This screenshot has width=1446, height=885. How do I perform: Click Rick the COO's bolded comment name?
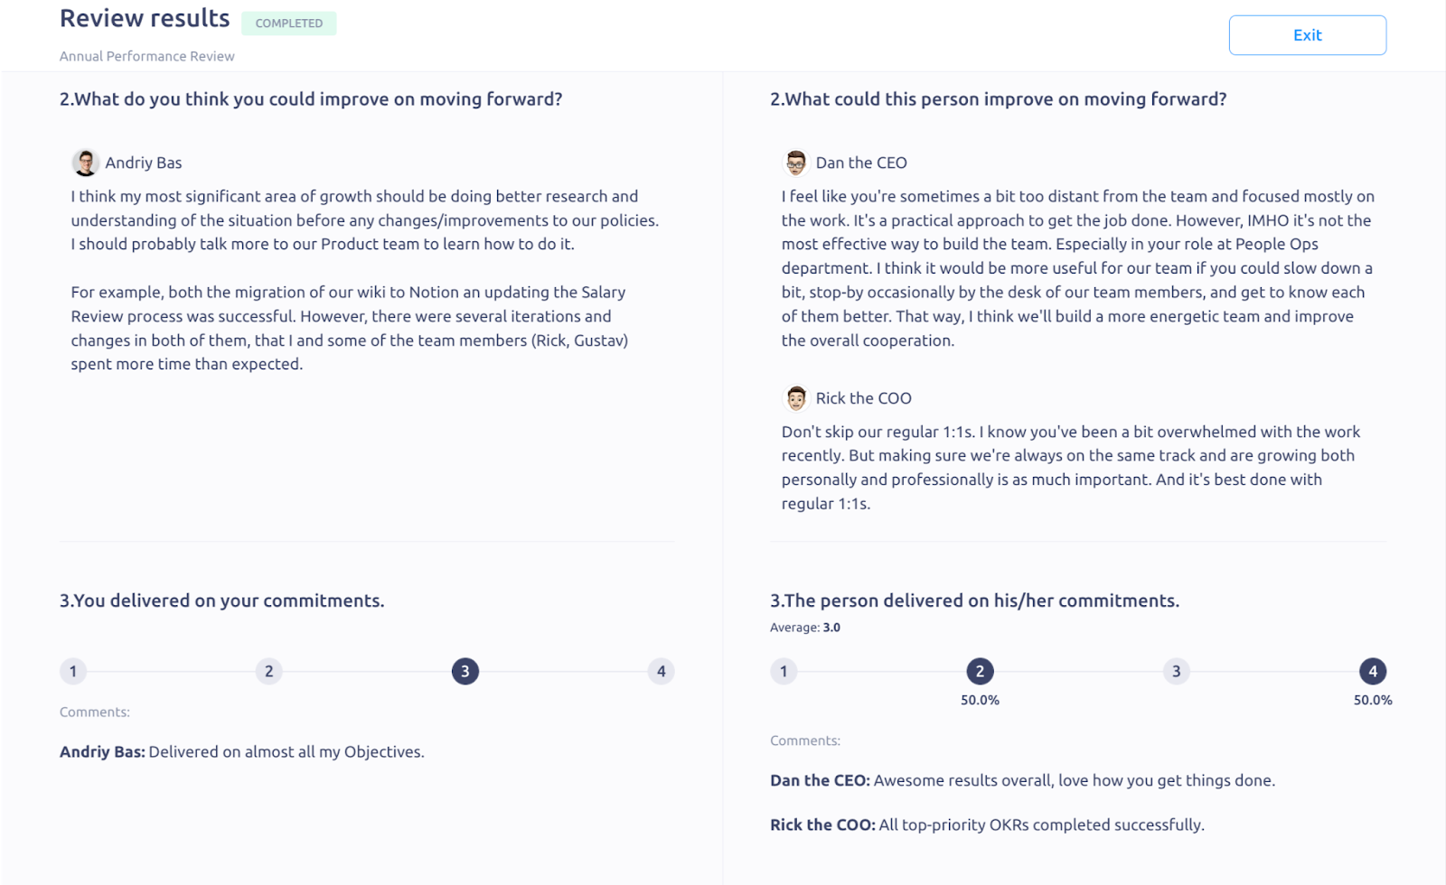822,824
